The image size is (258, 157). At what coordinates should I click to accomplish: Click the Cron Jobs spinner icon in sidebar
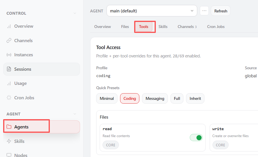[x=9, y=98]
